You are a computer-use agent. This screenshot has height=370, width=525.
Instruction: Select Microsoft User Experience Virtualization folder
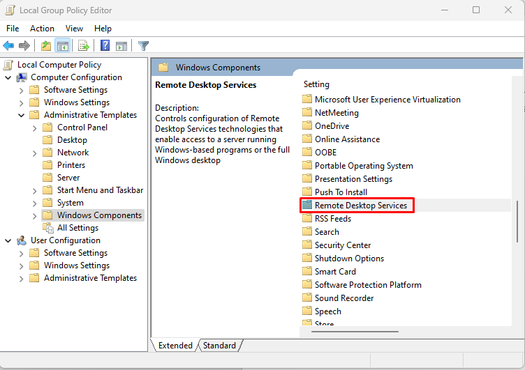(x=387, y=99)
